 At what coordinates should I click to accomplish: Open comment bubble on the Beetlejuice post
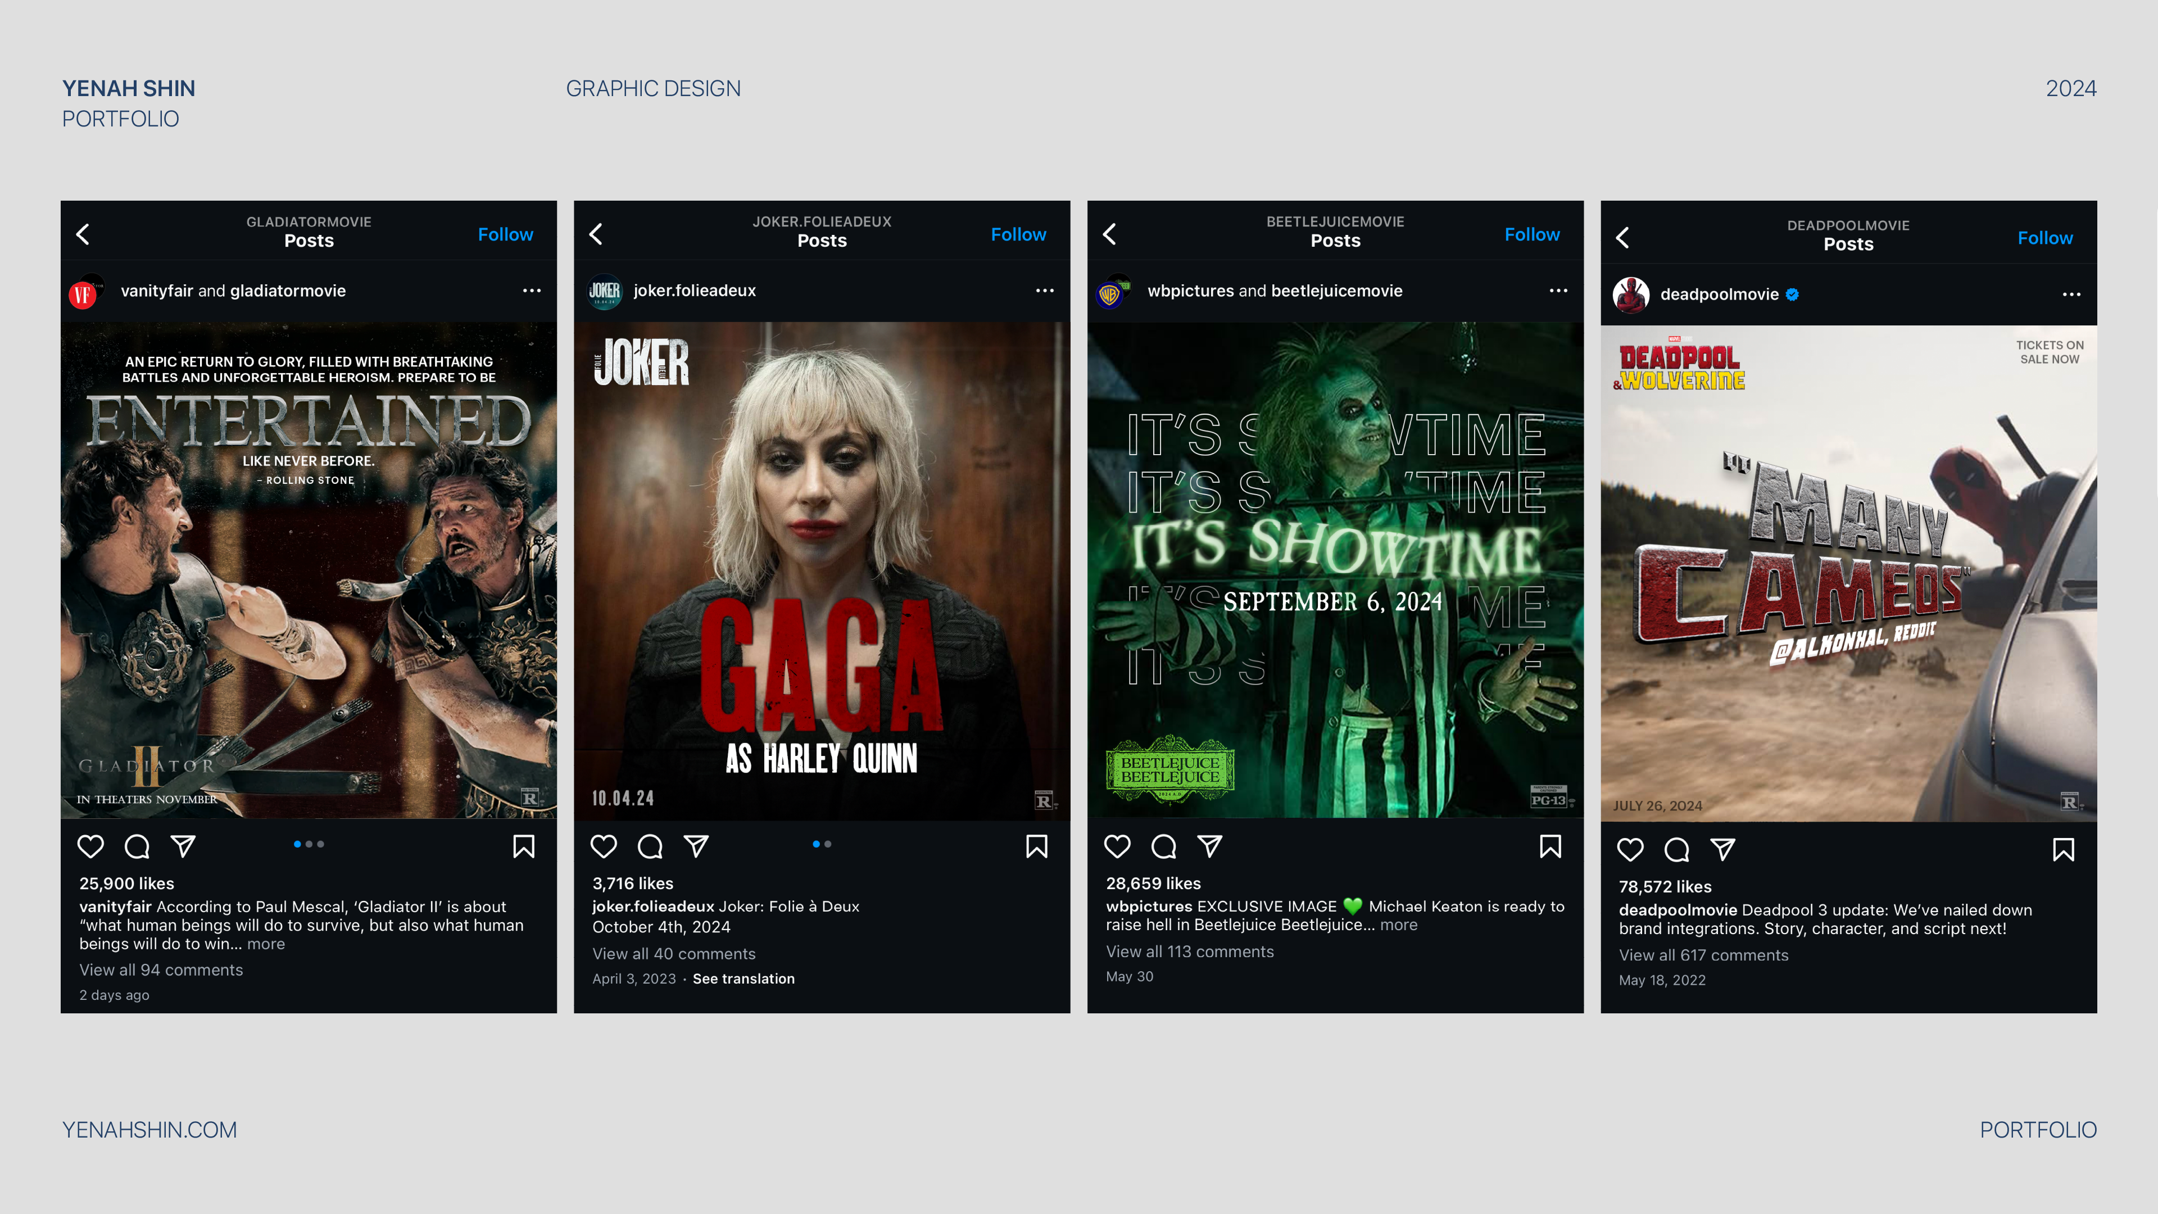click(x=1164, y=846)
